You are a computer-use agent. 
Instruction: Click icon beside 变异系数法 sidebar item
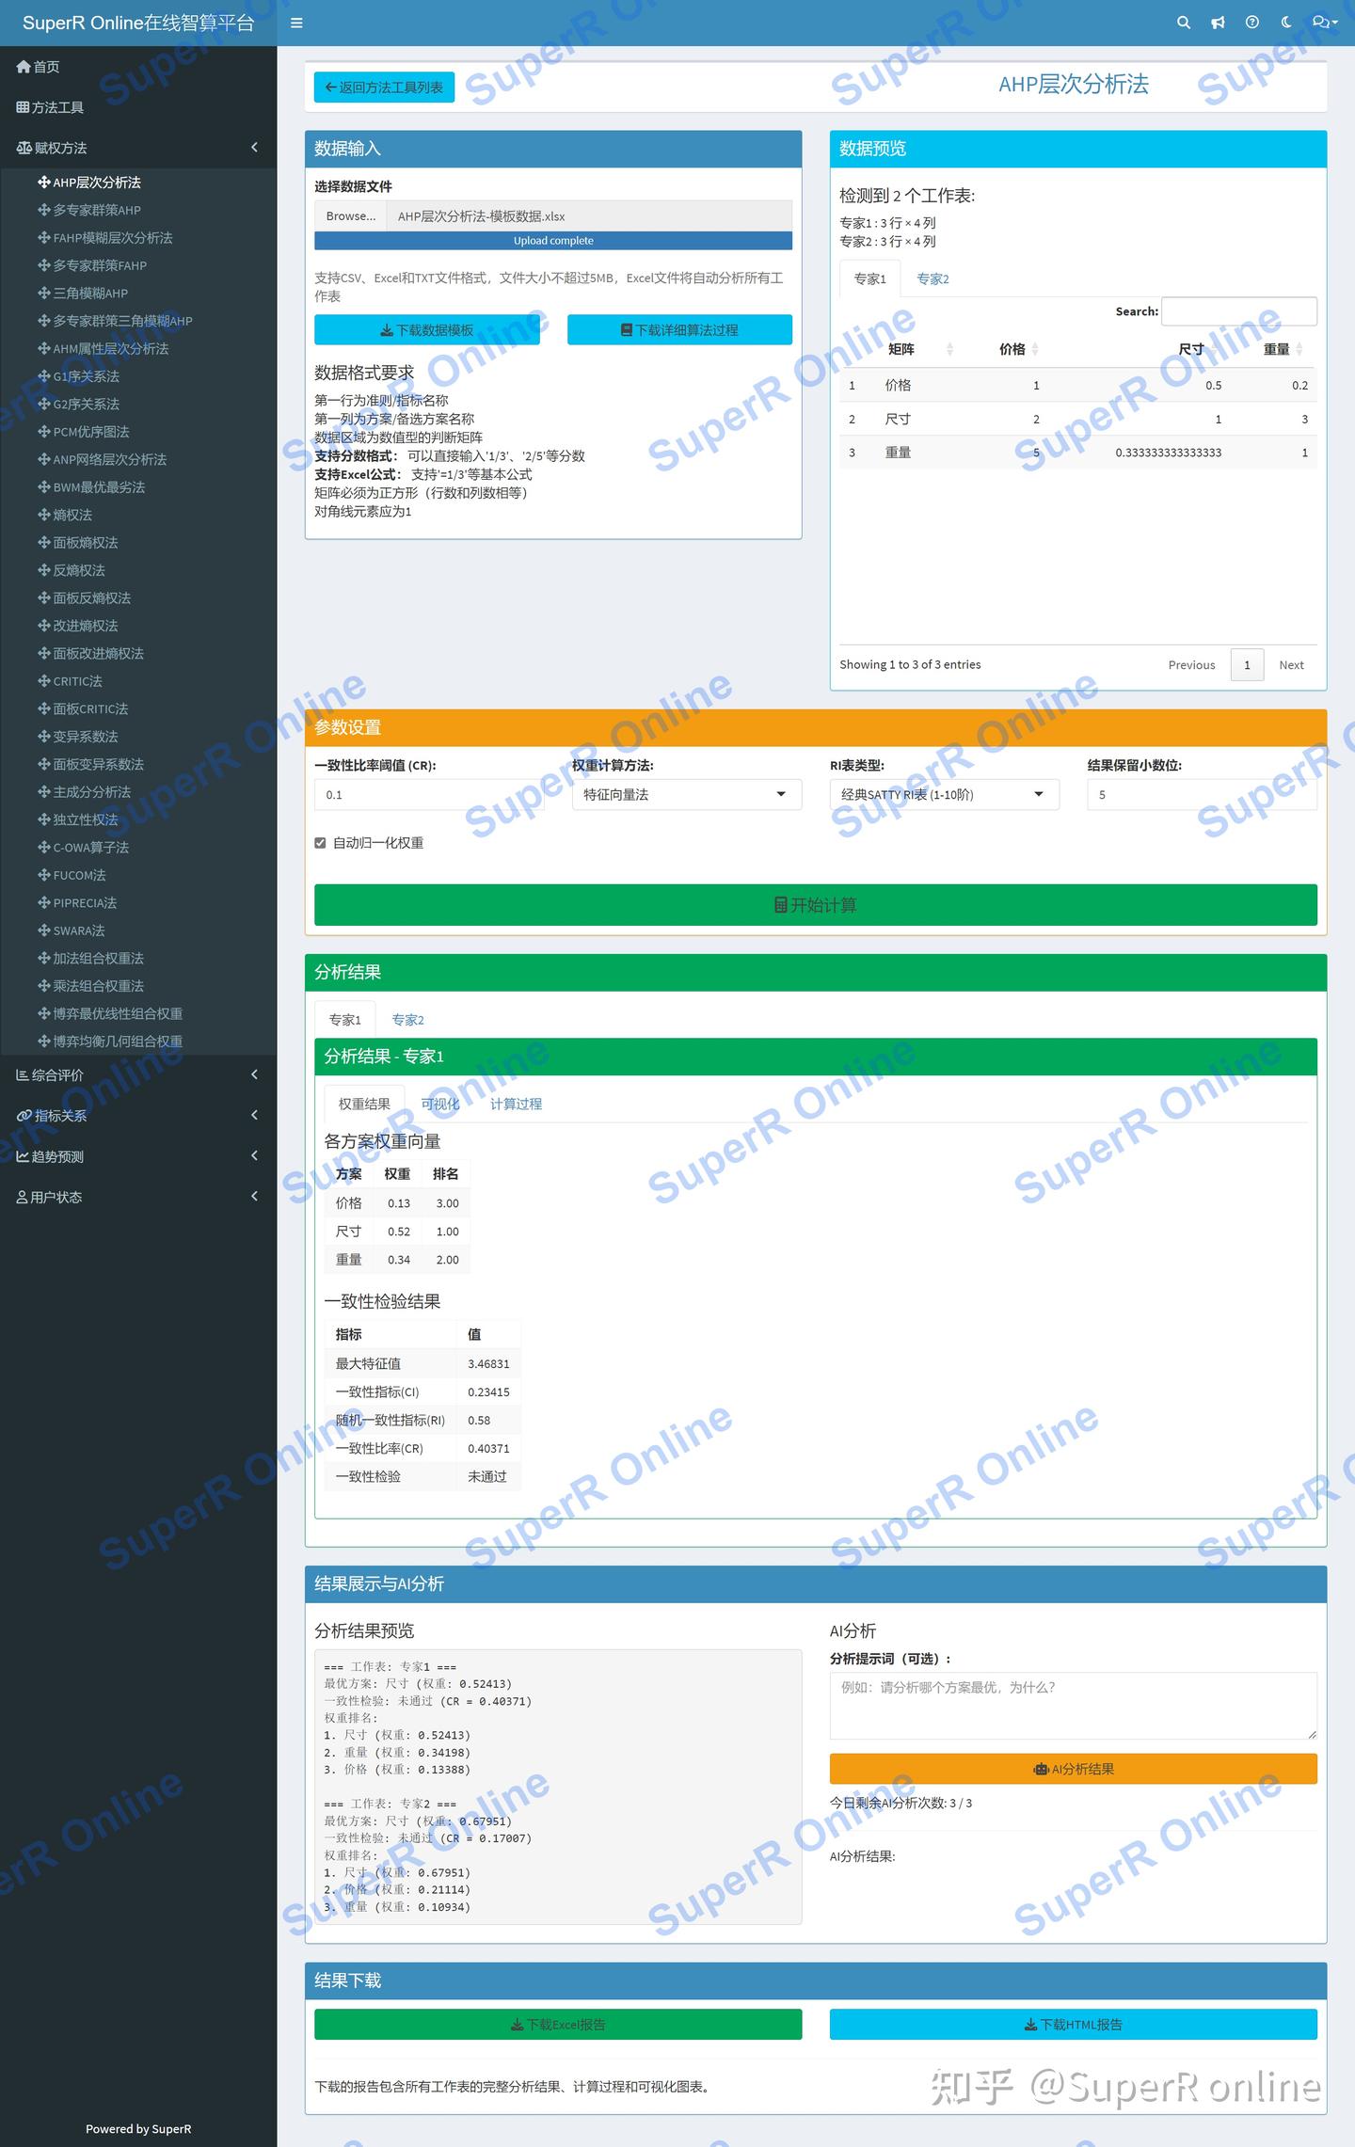[x=43, y=737]
